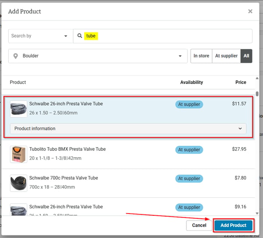Click the Schwalbe 700c tube thumbnail
Viewport: 263px width, 238px height.
pyautogui.click(x=18, y=183)
